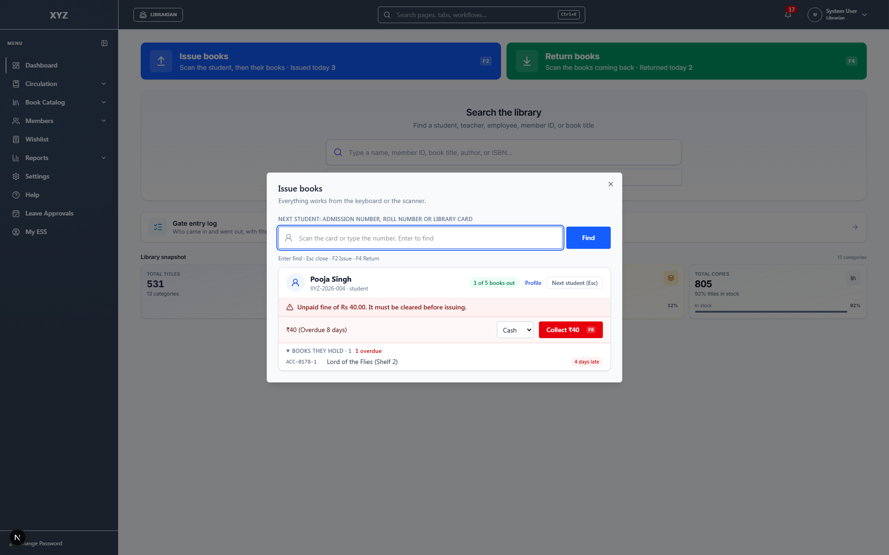Click the Find button
Screen dimensions: 889x555
tap(588, 238)
